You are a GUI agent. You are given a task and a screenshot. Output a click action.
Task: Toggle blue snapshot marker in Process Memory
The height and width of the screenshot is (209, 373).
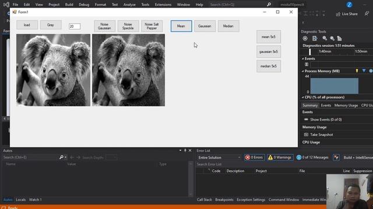[364, 71]
